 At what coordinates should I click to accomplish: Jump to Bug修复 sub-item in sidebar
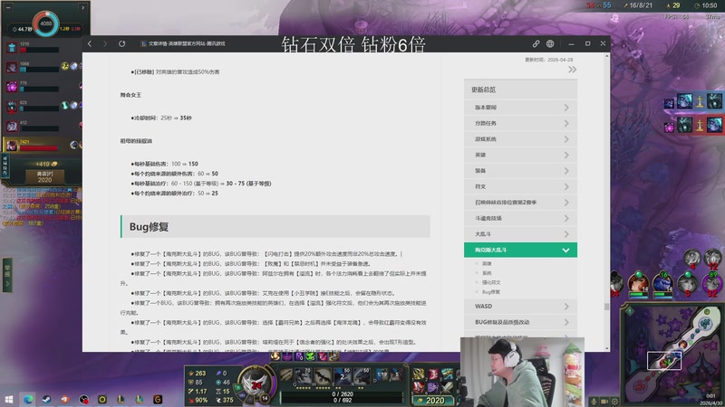(x=491, y=292)
